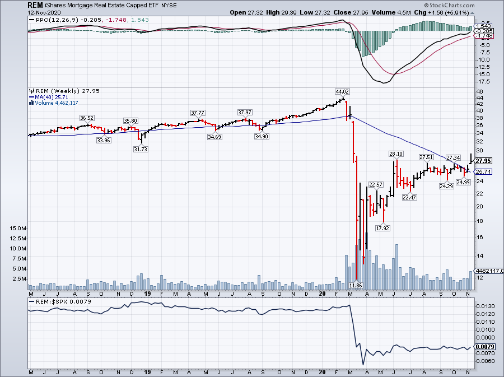Click the 24.29 price label
504x377 pixels.
point(446,186)
